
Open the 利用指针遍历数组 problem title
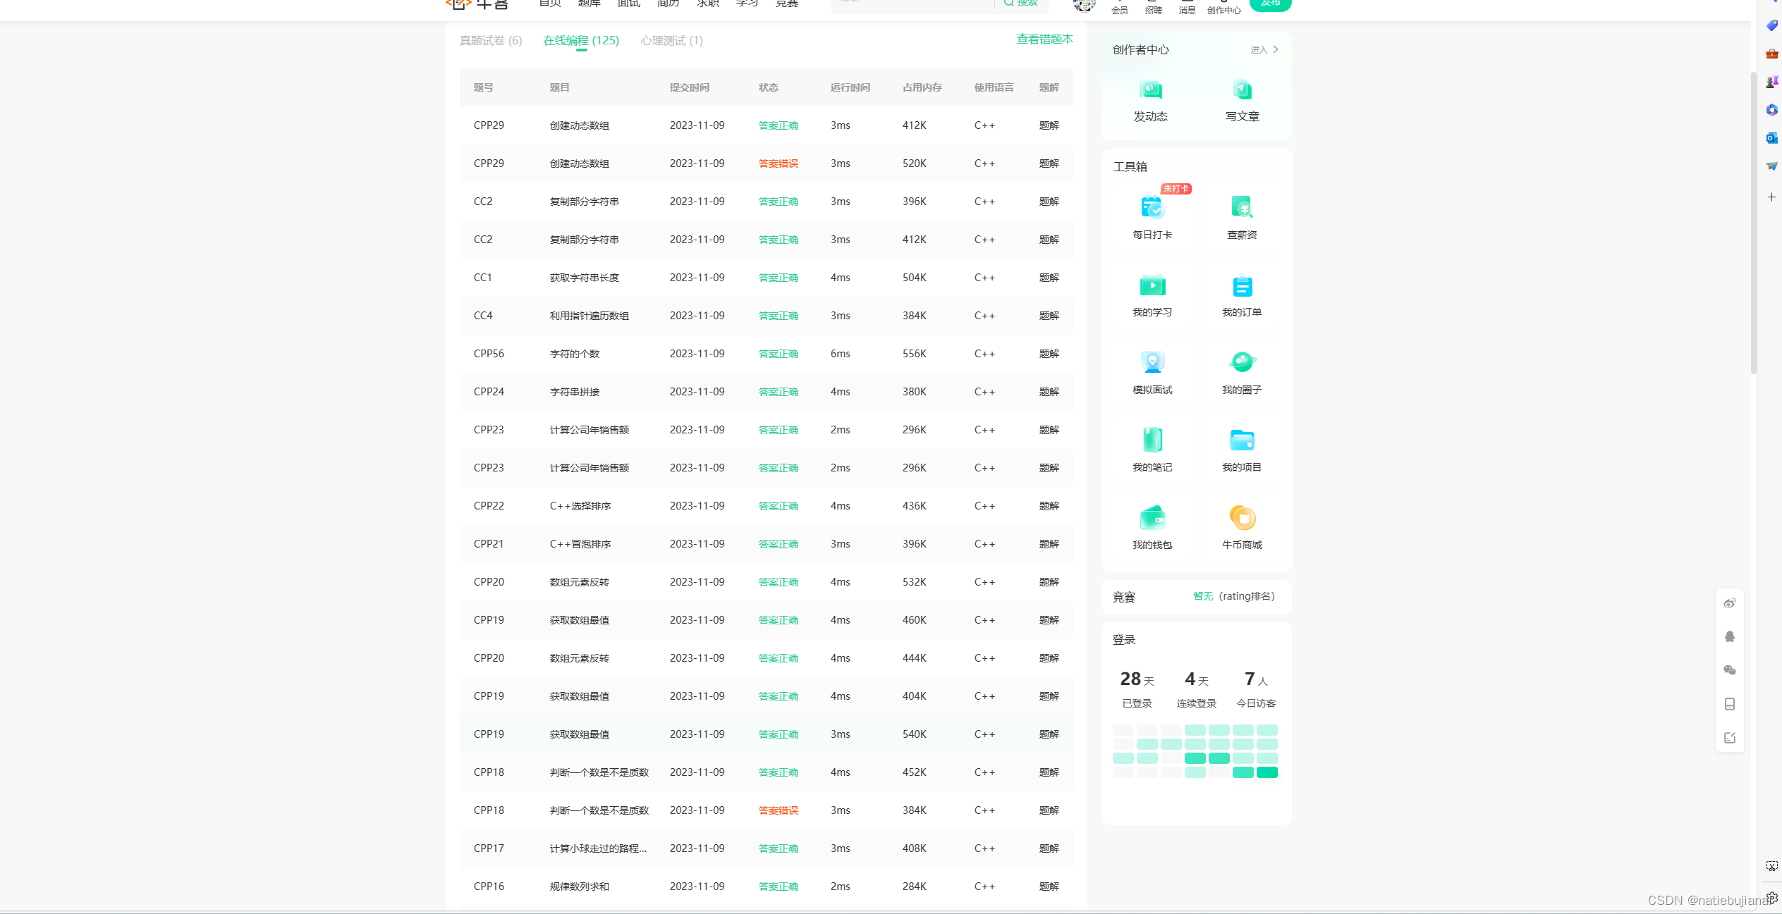(x=589, y=316)
